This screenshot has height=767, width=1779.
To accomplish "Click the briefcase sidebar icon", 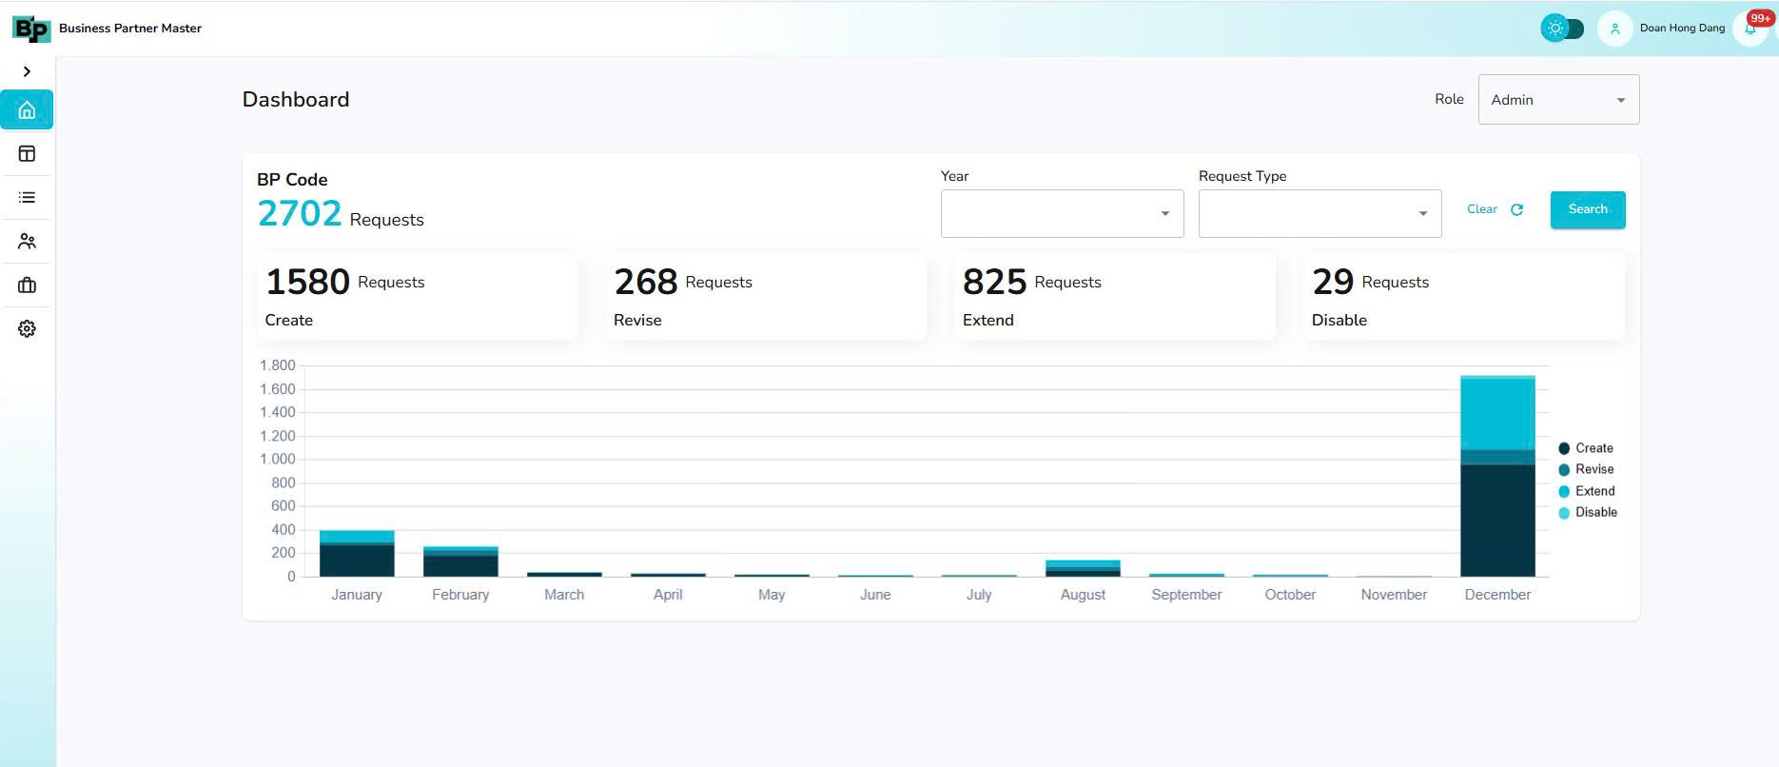I will coord(27,285).
